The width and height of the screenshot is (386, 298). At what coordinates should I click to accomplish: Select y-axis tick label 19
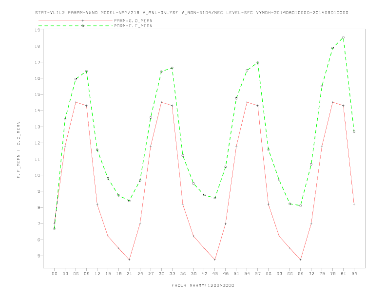point(38,30)
